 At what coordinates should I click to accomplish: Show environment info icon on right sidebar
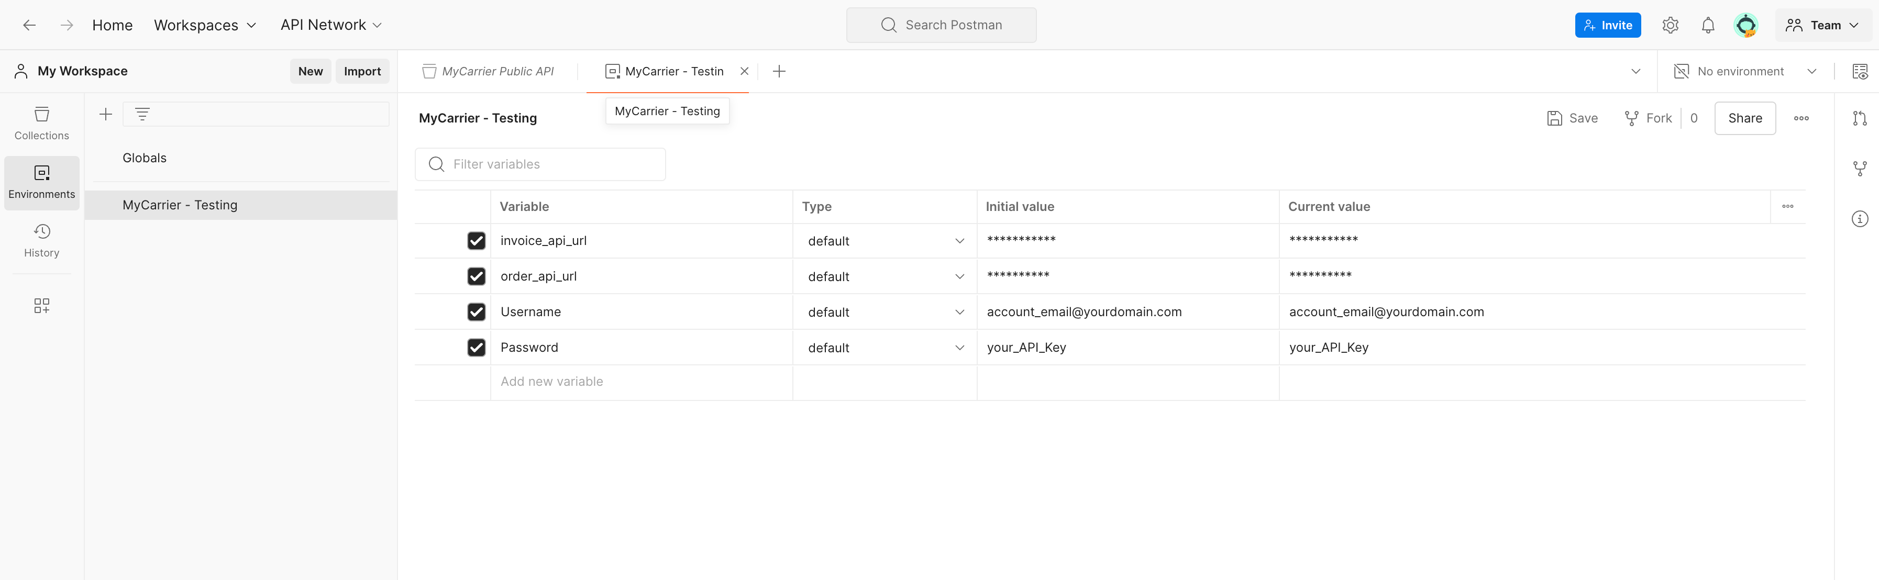[x=1859, y=219]
